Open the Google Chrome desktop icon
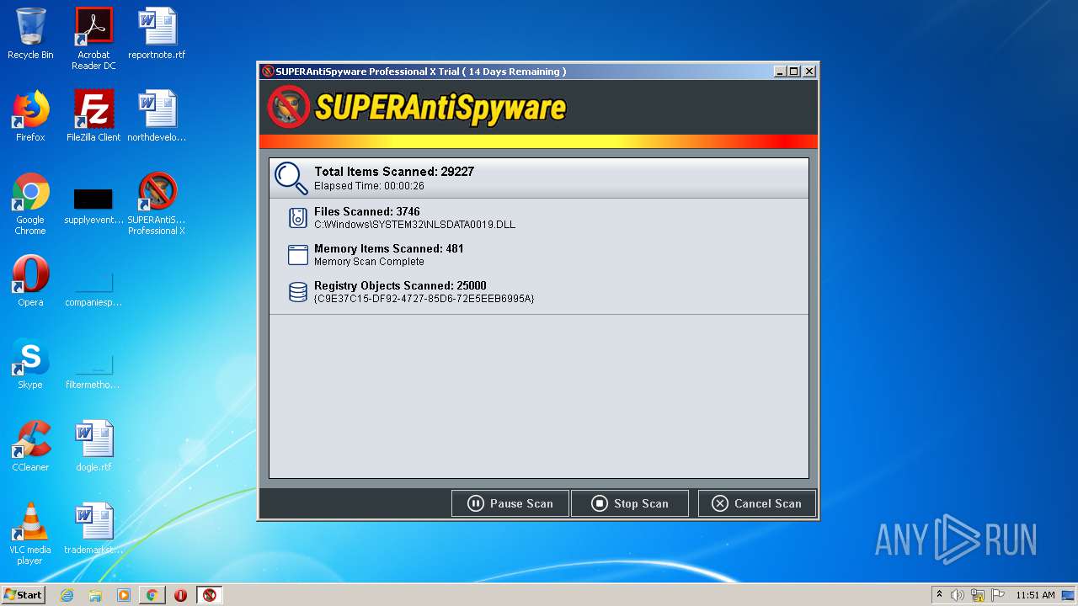This screenshot has width=1078, height=606. click(30, 204)
